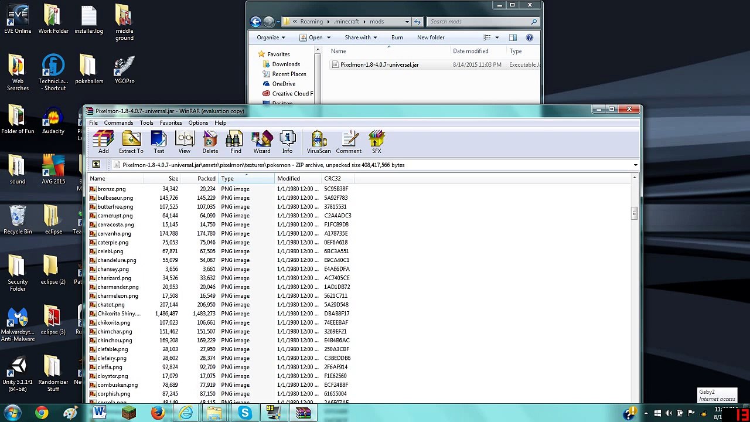750x422 pixels.
Task: Open the View tool in WinRAR
Action: 184,142
